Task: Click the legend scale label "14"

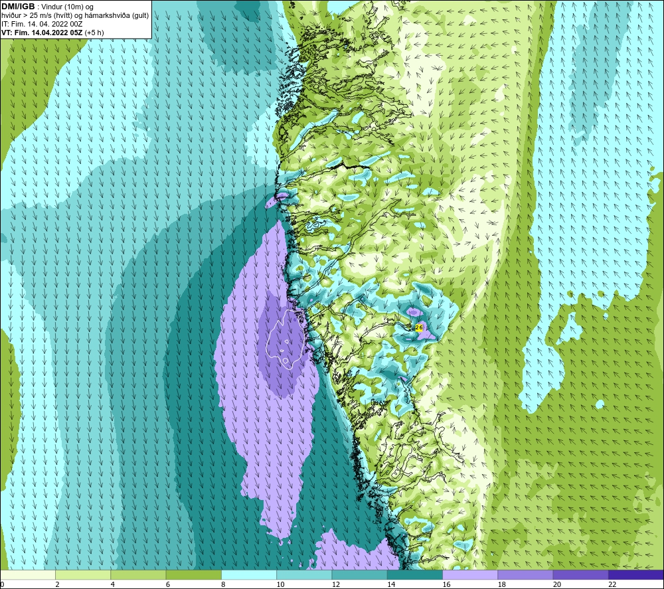Action: click(x=391, y=584)
